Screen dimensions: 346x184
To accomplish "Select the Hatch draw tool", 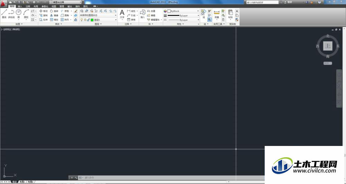I will (33, 20).
